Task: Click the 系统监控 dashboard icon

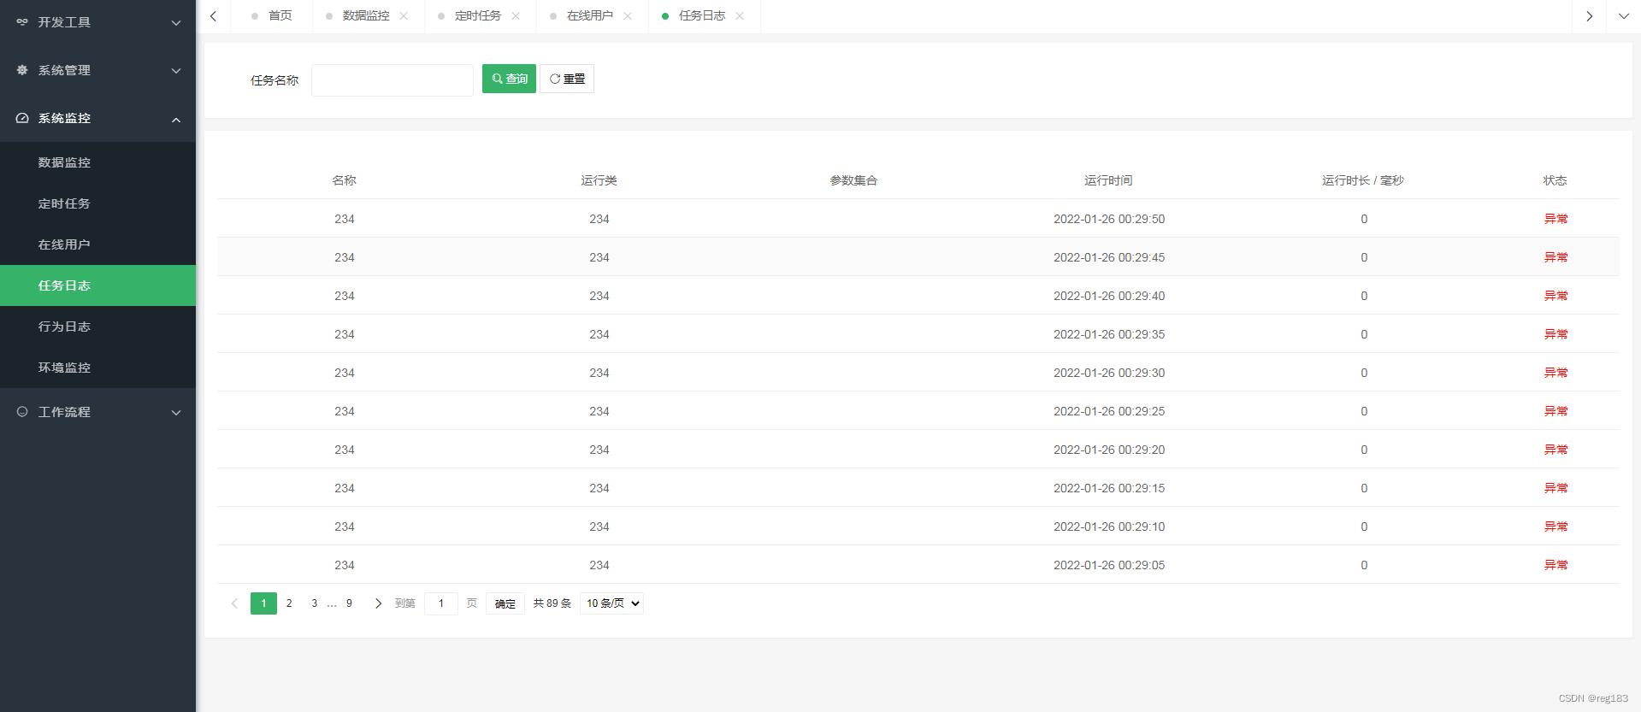Action: tap(22, 118)
